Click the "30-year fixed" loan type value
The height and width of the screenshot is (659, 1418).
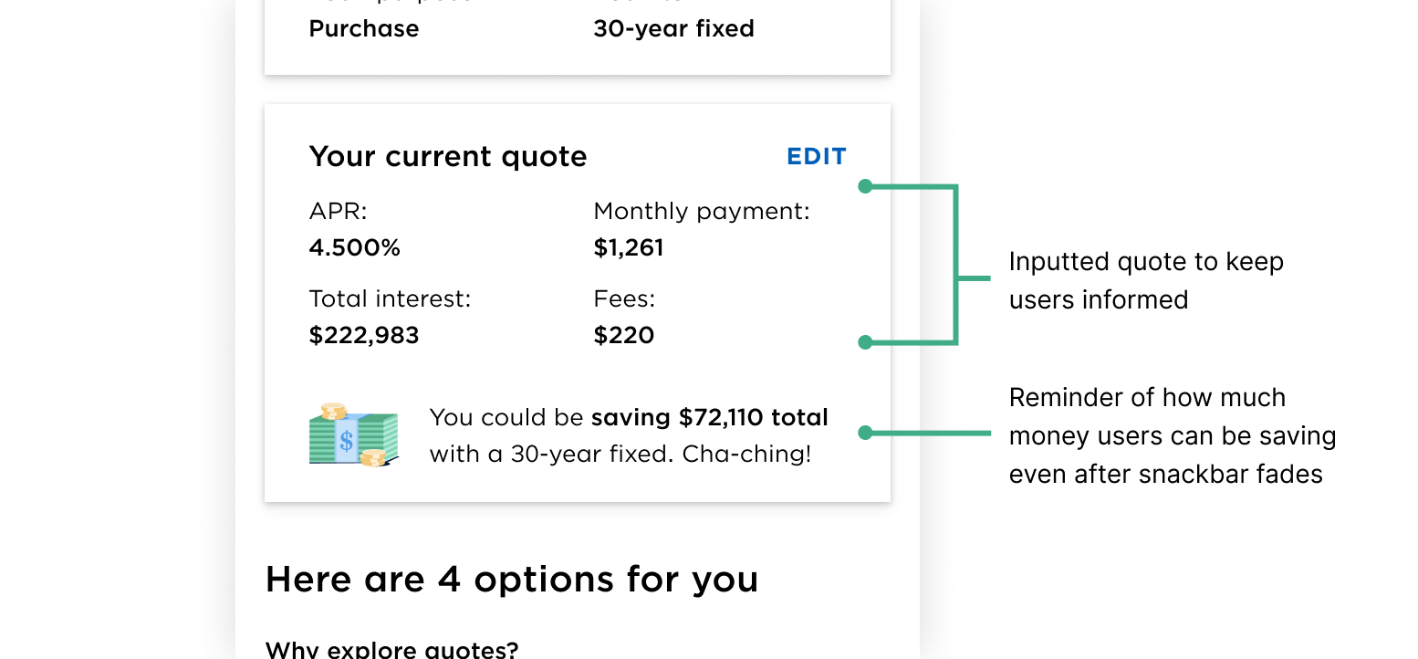674,28
